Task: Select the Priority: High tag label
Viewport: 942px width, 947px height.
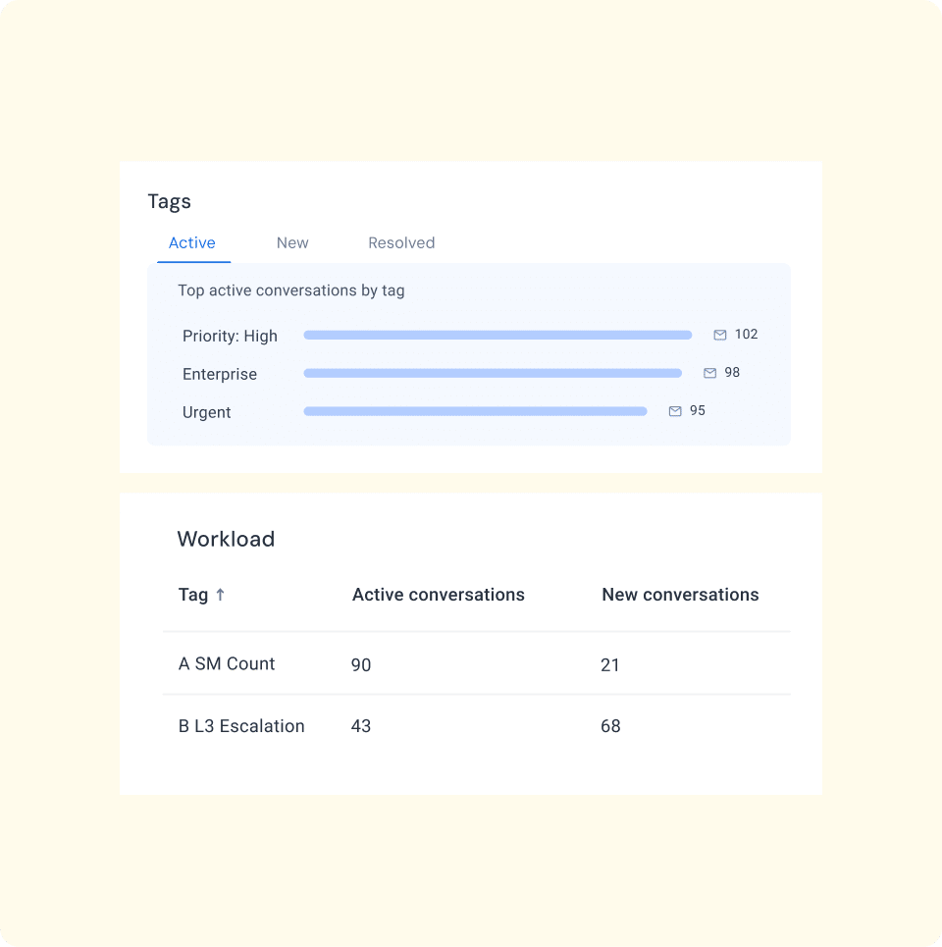Action: [x=230, y=336]
